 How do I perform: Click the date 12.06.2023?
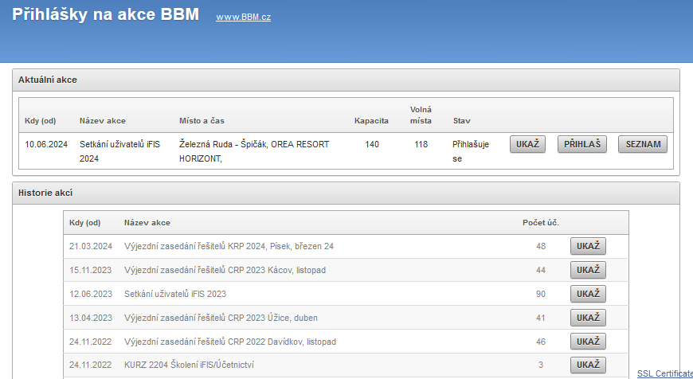point(91,294)
